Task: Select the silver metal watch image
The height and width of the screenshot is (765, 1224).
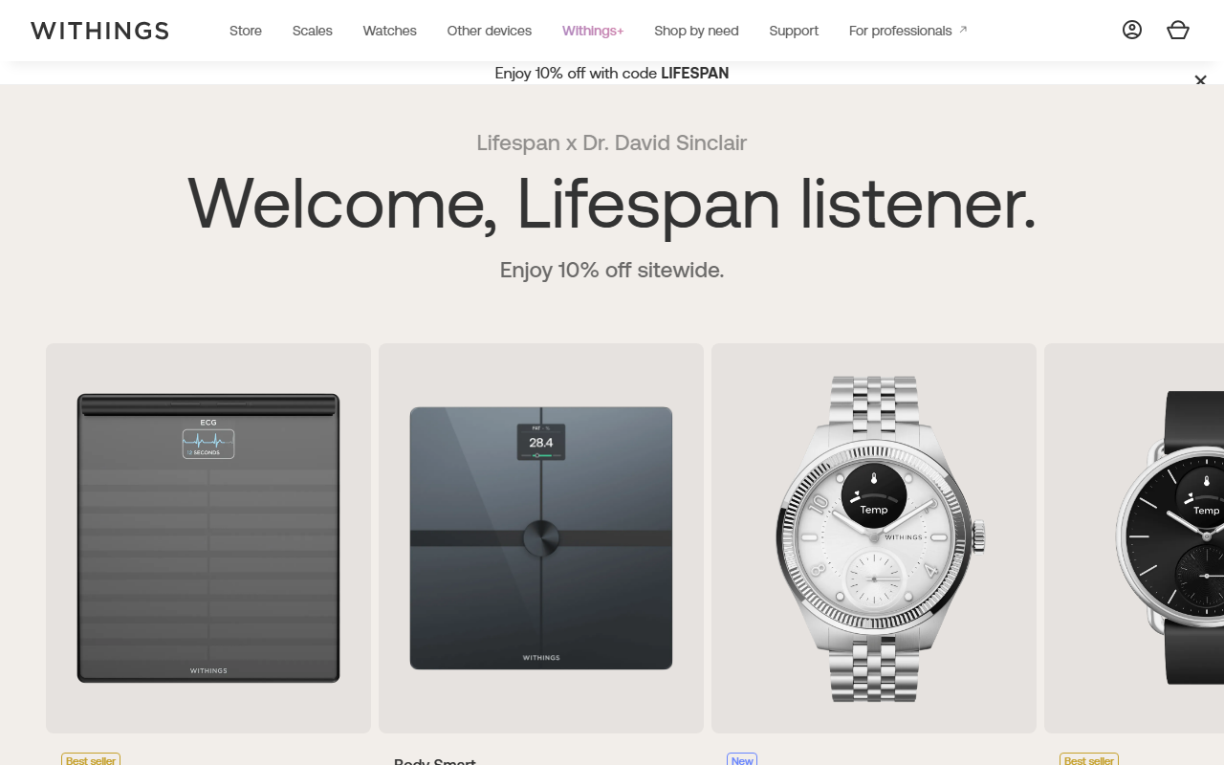Action: pyautogui.click(x=874, y=538)
